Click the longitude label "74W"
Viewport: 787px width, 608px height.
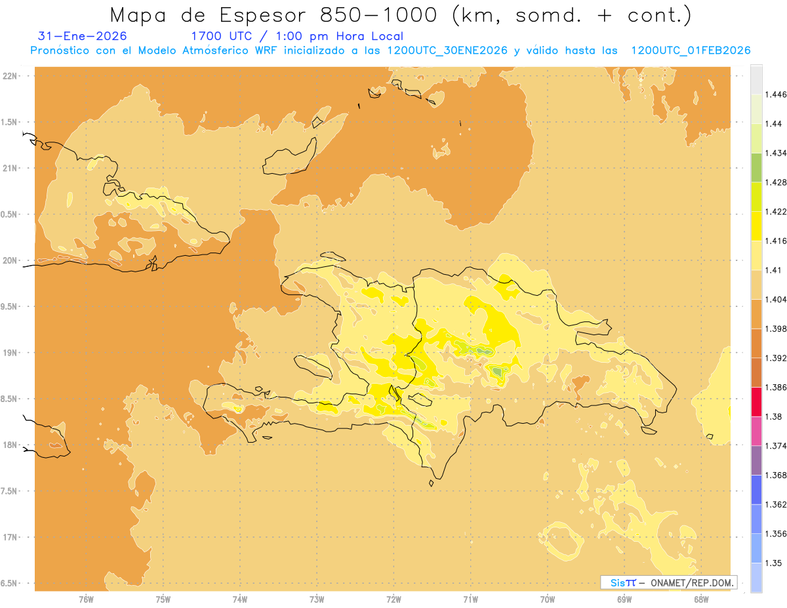click(239, 599)
